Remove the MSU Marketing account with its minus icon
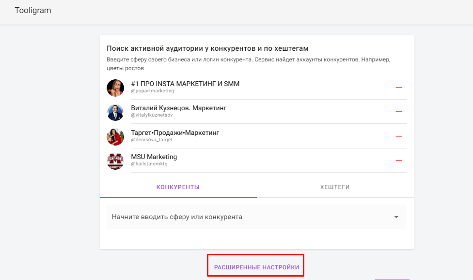Image resolution: width=473 pixels, height=280 pixels. tap(398, 161)
